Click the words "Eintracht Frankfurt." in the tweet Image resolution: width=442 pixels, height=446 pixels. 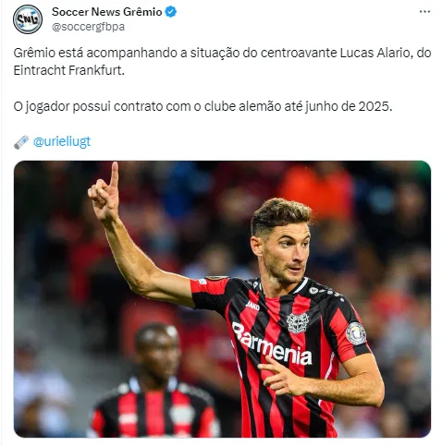(69, 70)
